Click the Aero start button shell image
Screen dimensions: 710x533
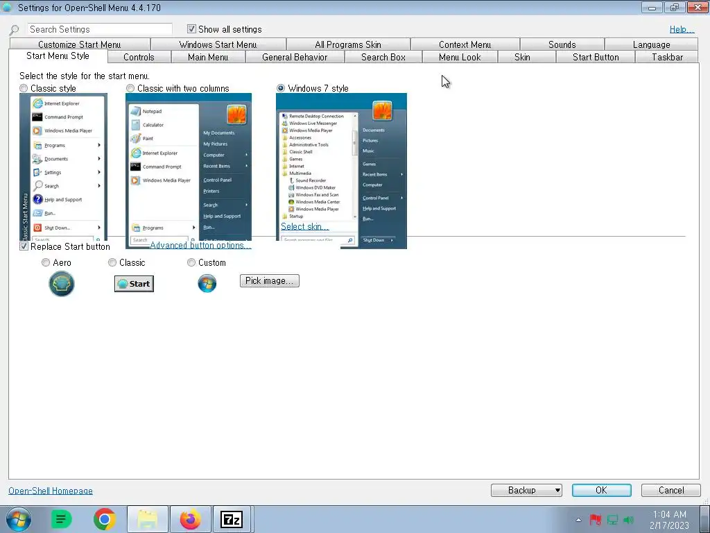point(62,284)
